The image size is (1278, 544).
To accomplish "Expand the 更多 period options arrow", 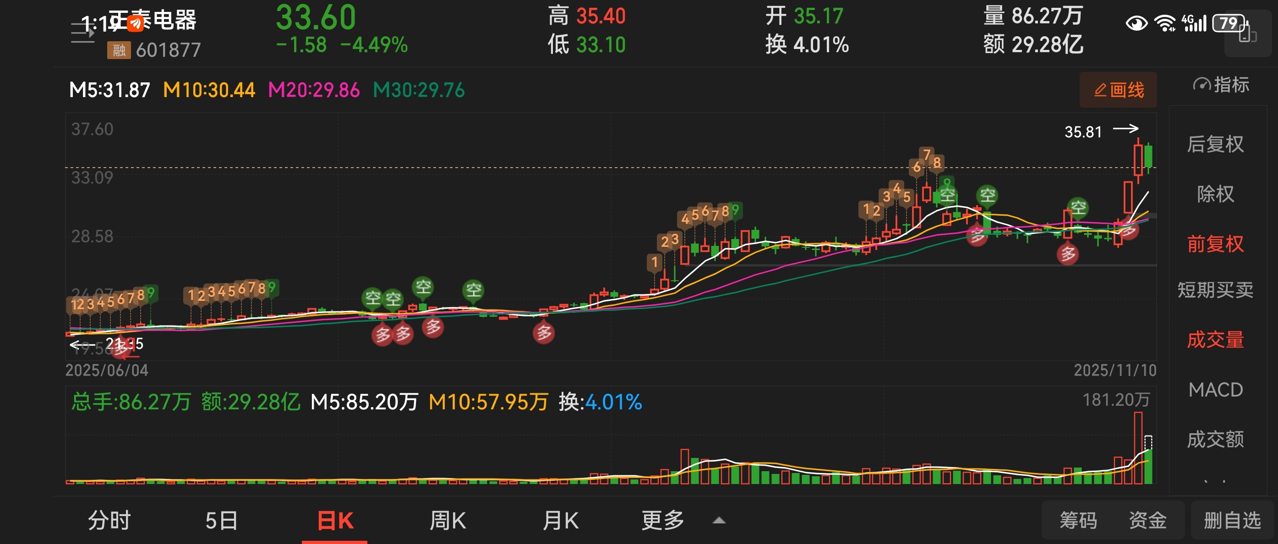I will pos(719,521).
